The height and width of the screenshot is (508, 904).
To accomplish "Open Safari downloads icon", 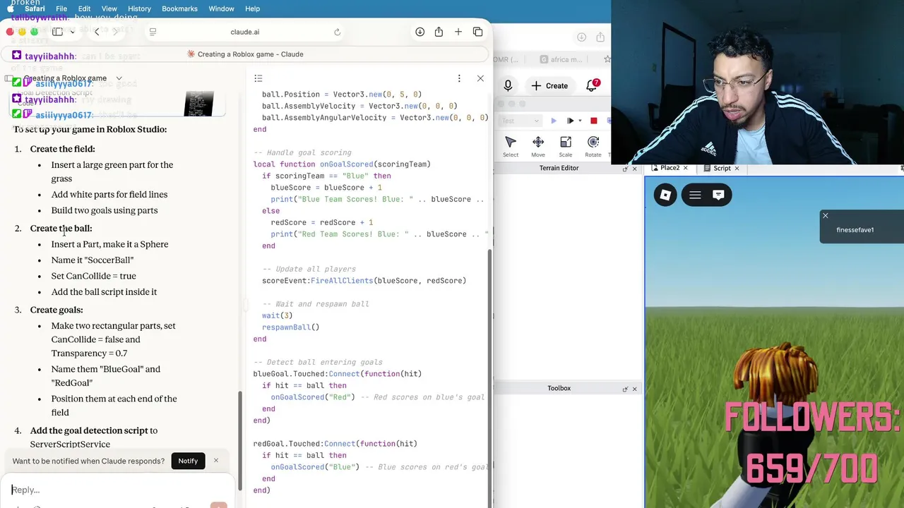I will pyautogui.click(x=420, y=32).
